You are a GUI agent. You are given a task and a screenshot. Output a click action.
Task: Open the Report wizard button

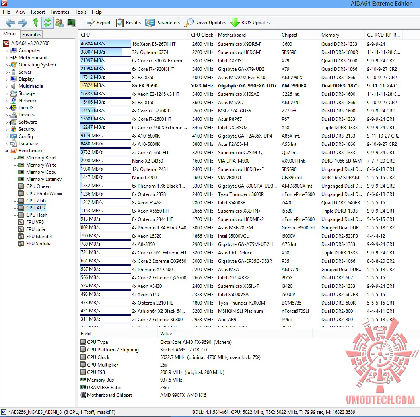[x=98, y=23]
